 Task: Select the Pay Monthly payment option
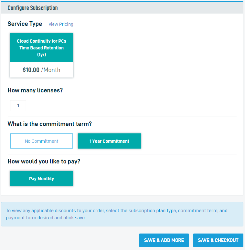click(x=42, y=179)
